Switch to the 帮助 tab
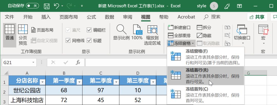Screen dimensions: 277x105 (164, 17)
